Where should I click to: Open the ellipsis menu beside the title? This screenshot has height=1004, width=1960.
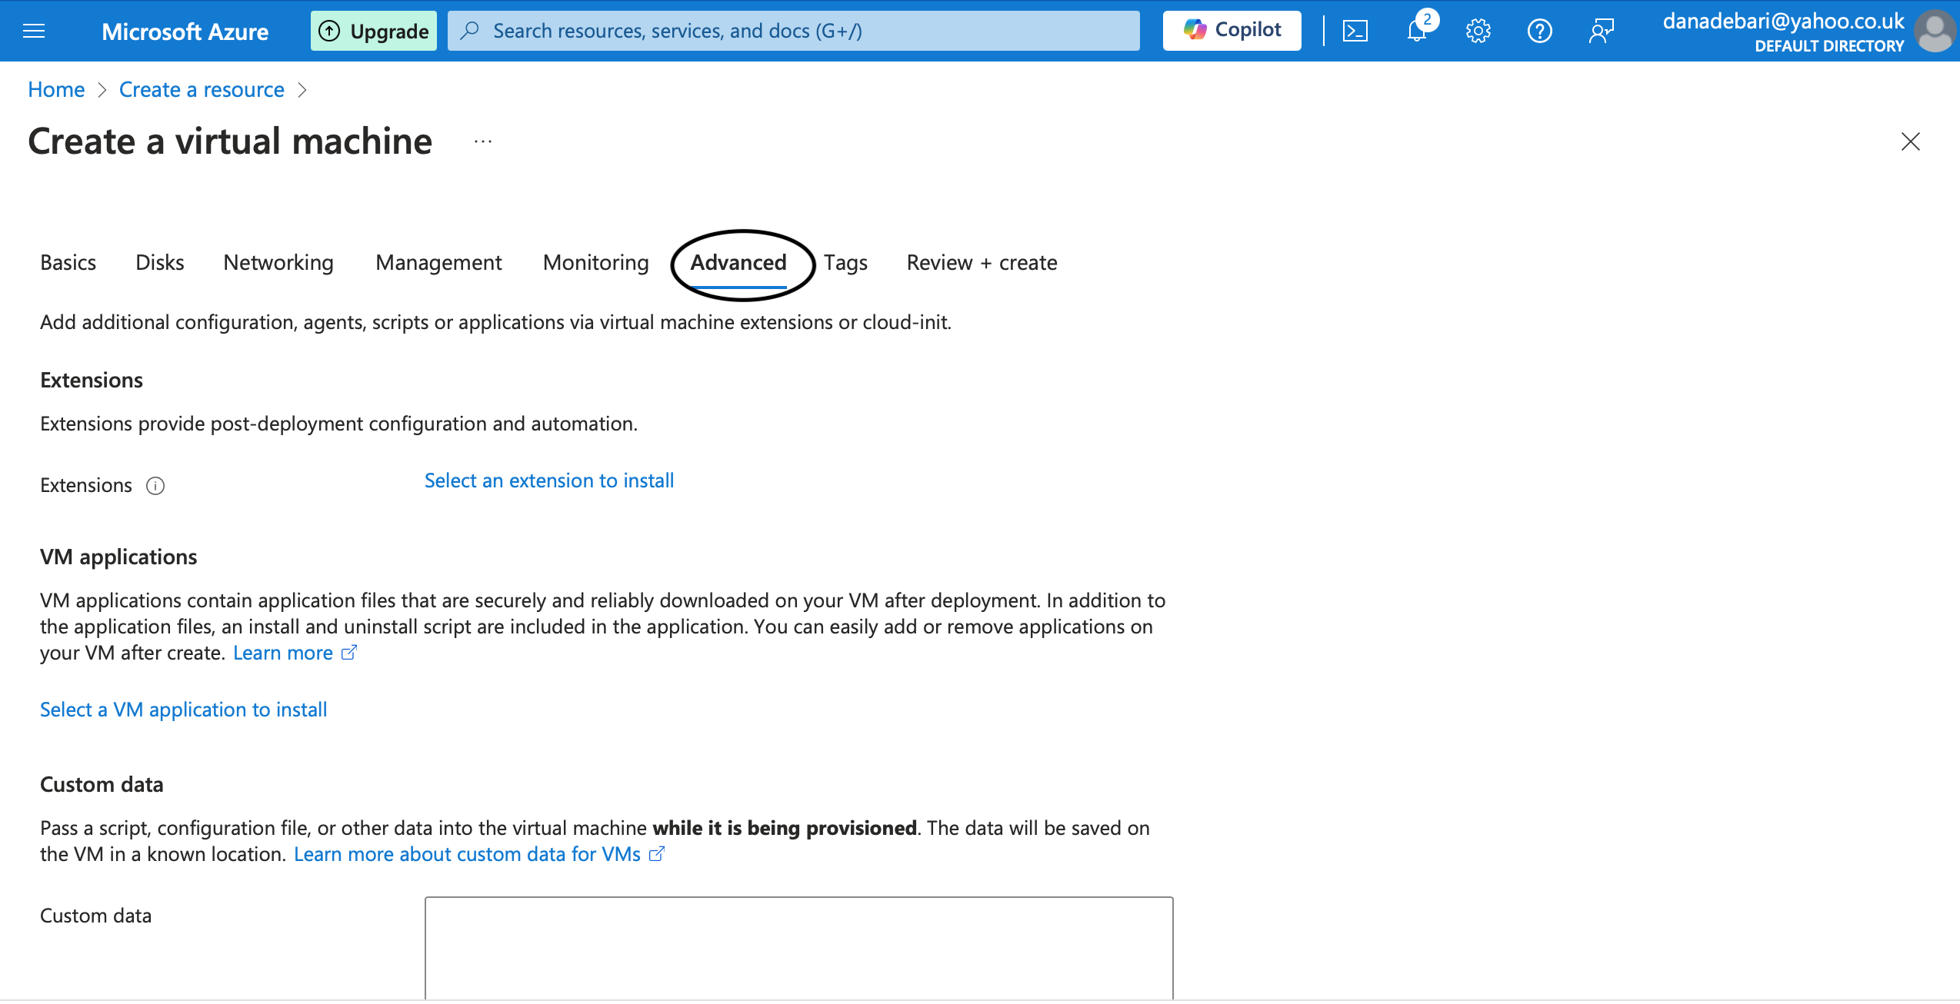point(483,141)
